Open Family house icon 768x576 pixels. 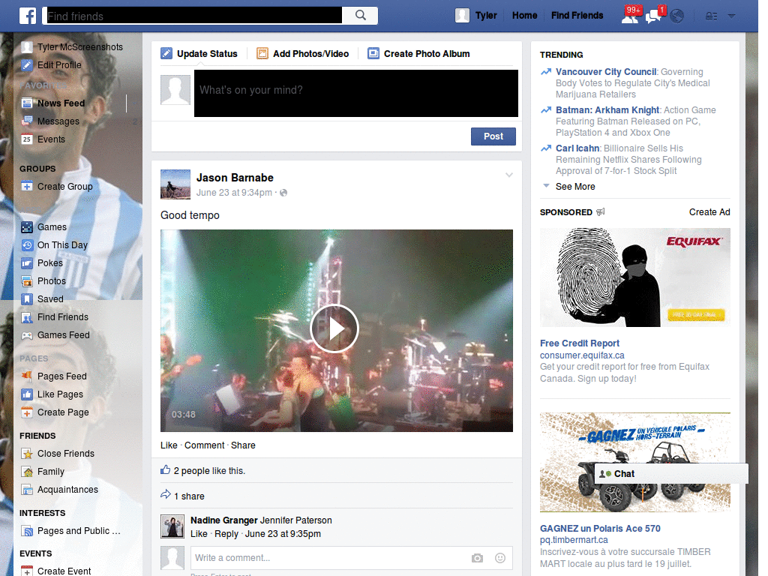click(27, 472)
